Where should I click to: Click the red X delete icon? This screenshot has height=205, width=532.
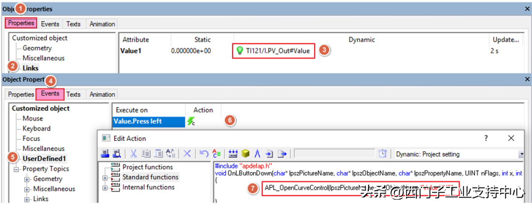[x=187, y=154]
